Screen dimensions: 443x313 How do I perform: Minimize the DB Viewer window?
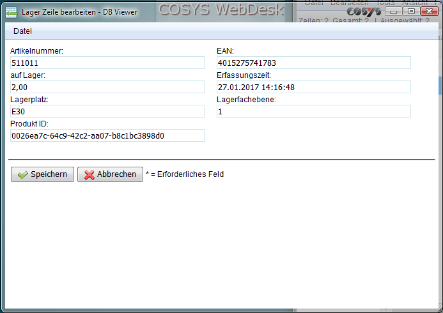394,11
